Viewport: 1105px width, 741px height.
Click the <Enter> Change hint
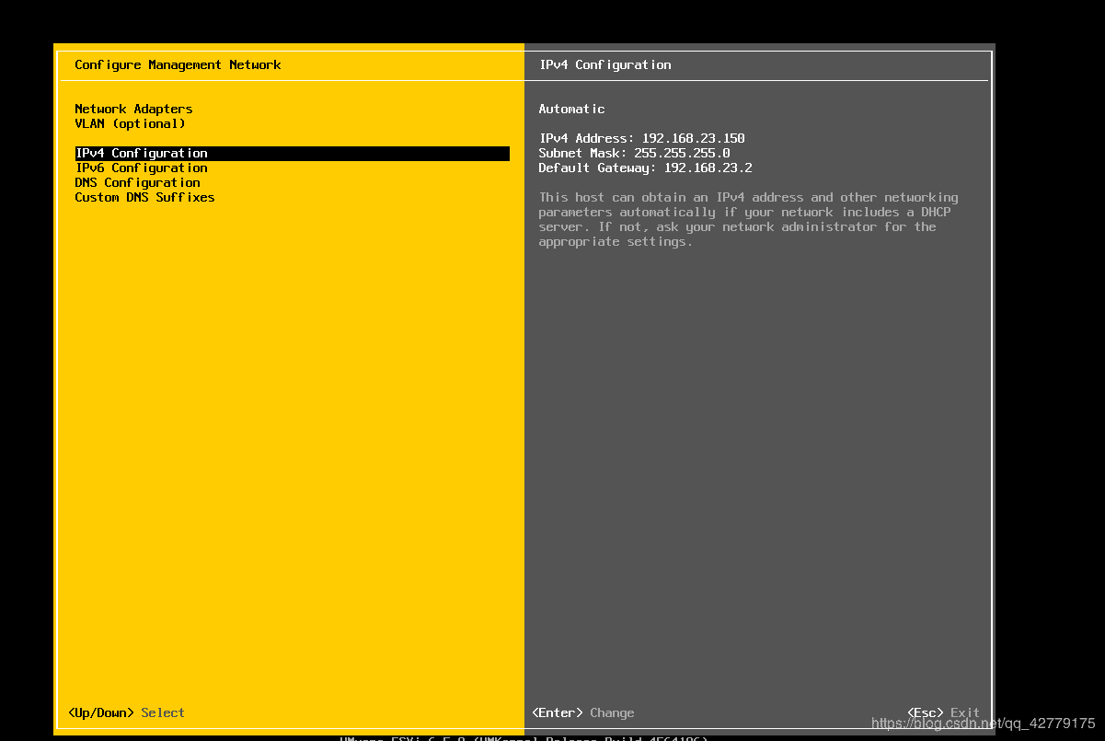(583, 712)
